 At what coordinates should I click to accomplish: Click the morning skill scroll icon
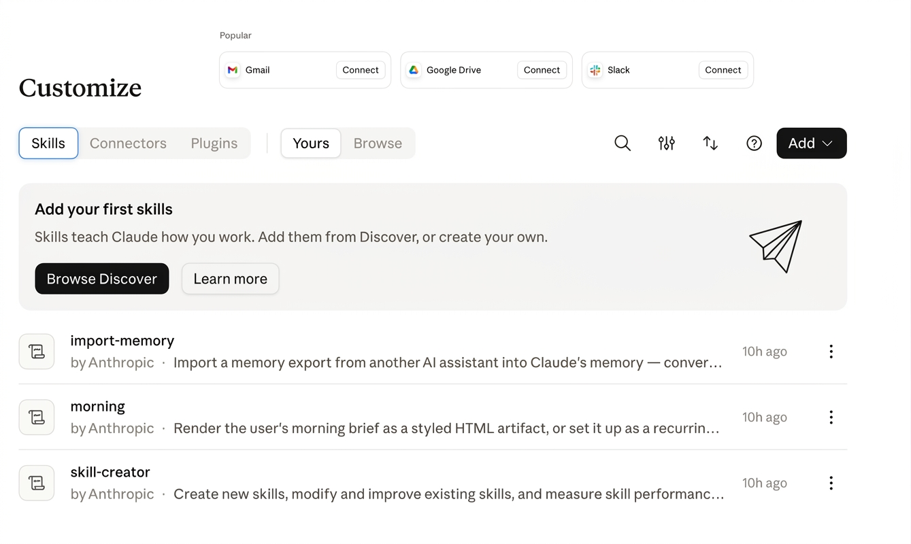pos(37,418)
